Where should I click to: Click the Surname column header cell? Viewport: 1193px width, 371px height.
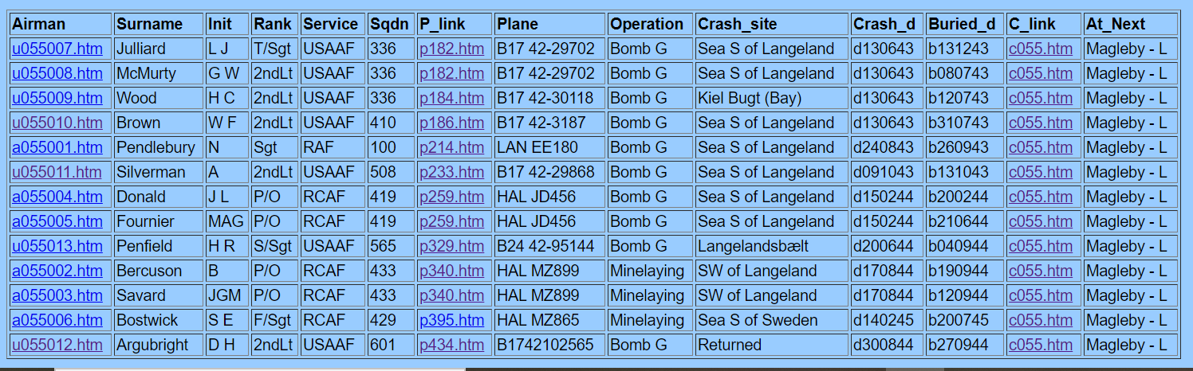click(x=149, y=24)
